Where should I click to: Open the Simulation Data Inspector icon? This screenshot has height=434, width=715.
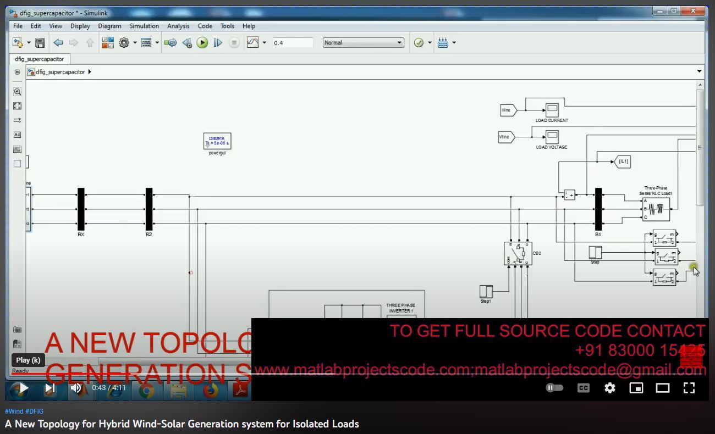253,42
